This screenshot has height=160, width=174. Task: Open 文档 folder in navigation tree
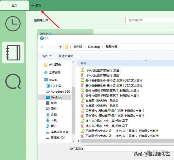(51, 115)
